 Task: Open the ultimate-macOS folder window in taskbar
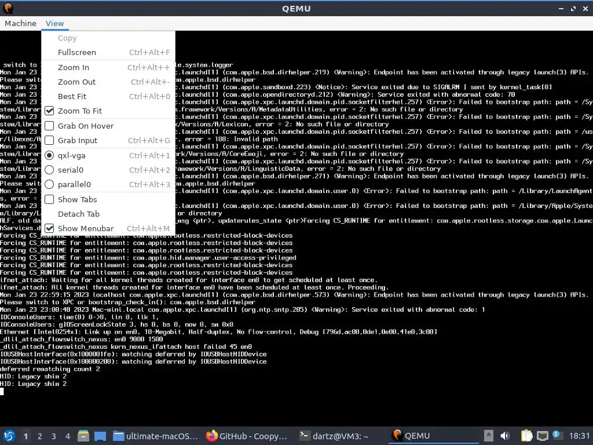point(155,436)
